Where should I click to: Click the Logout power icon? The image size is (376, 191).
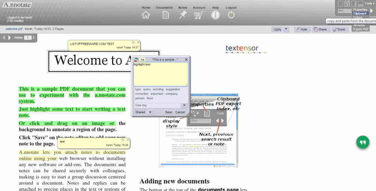(231, 15)
